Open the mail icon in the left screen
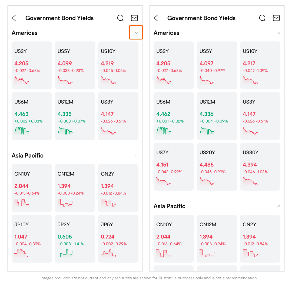Image resolution: width=292 pixels, height=289 pixels. [134, 18]
